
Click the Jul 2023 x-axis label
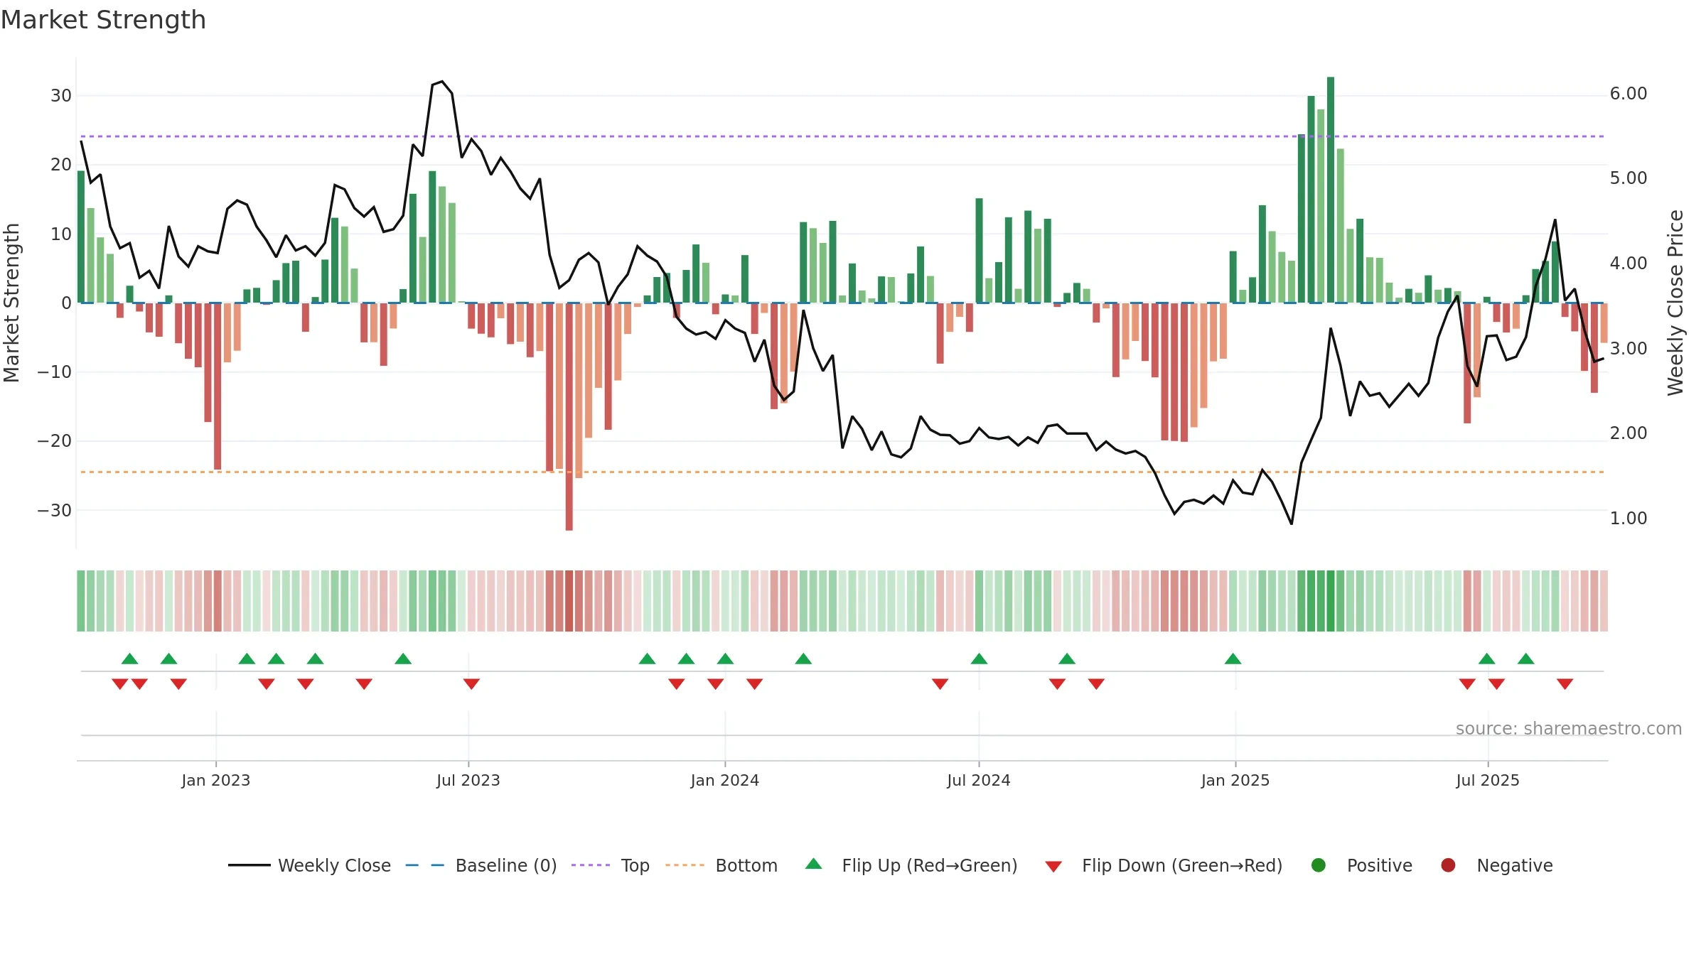click(x=468, y=780)
